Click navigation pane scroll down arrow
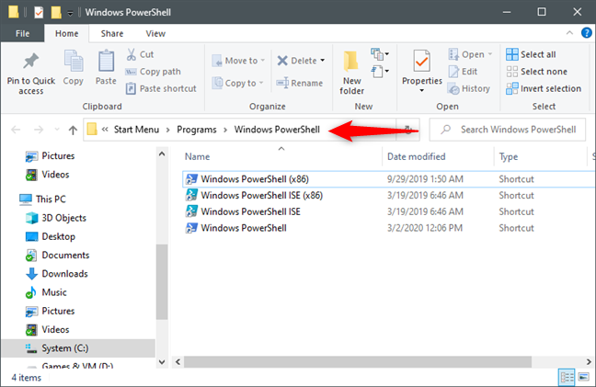596x387 pixels. [x=162, y=362]
